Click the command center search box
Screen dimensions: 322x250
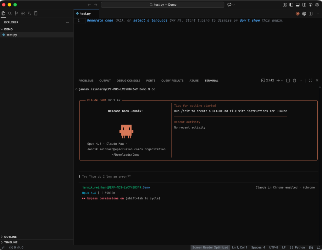(162, 5)
